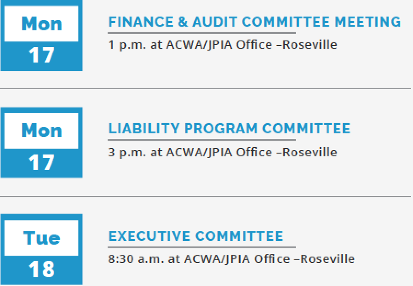Select the "1 p.m. at ACWA/JPIA Office" details
Viewport: 413px width, 286px height.
click(223, 45)
